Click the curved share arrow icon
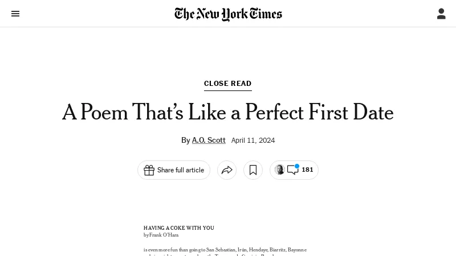 pos(227,170)
